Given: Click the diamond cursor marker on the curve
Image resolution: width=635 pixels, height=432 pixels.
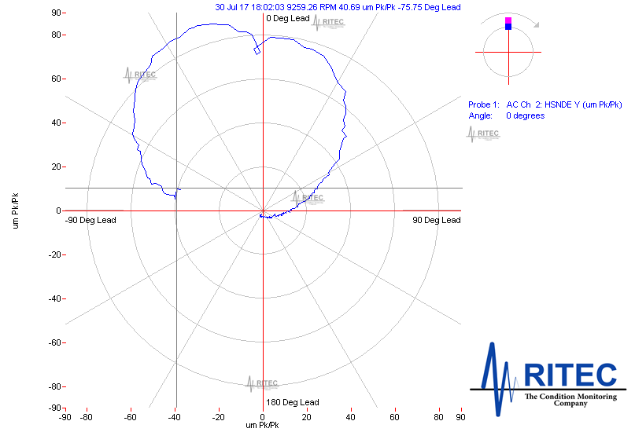Looking at the screenshot, I should pyautogui.click(x=257, y=50).
